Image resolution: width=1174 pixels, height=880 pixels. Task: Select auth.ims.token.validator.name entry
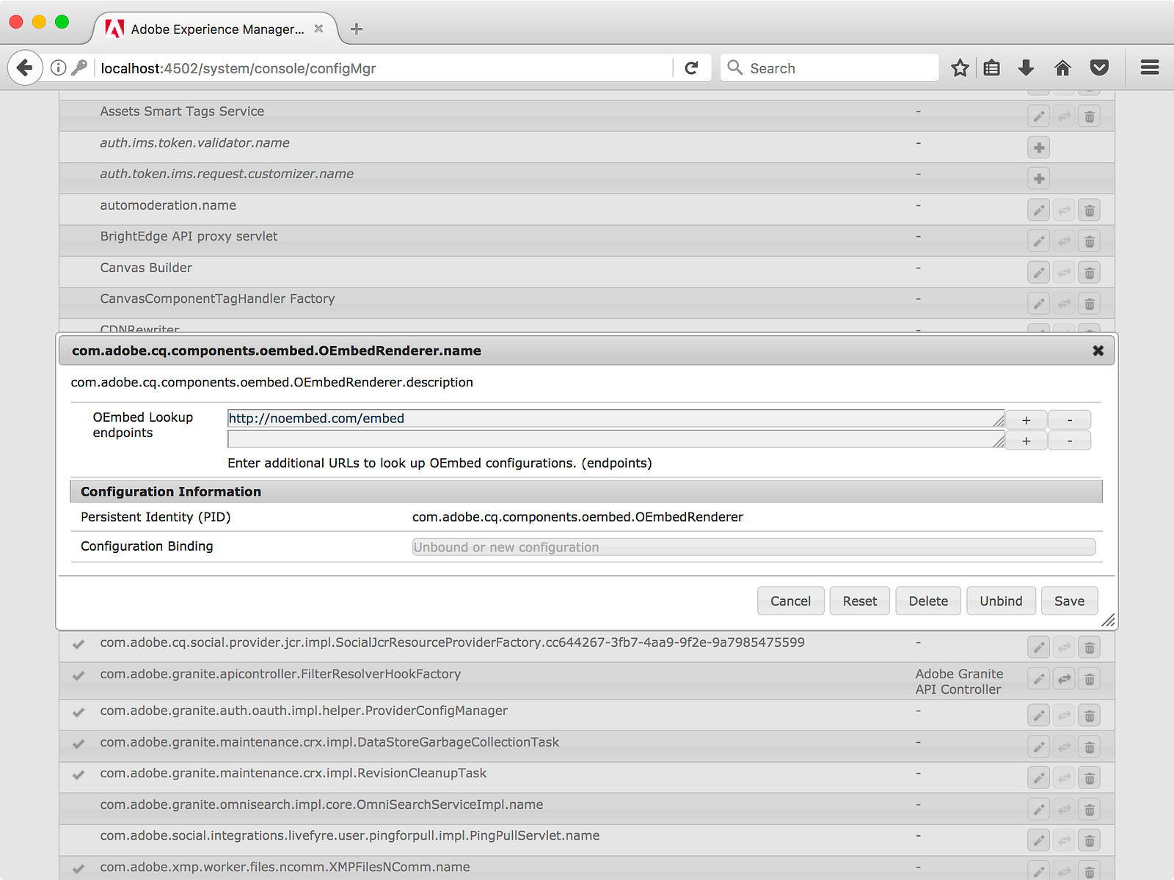[194, 143]
